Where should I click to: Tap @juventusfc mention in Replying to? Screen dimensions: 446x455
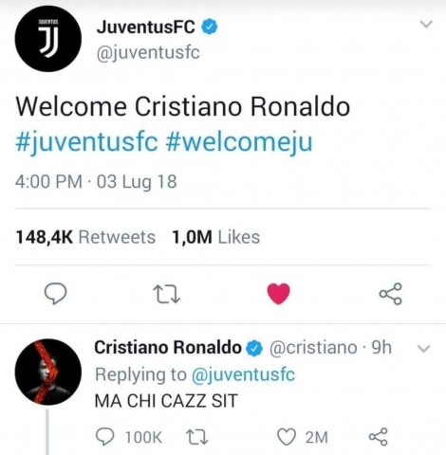click(243, 375)
